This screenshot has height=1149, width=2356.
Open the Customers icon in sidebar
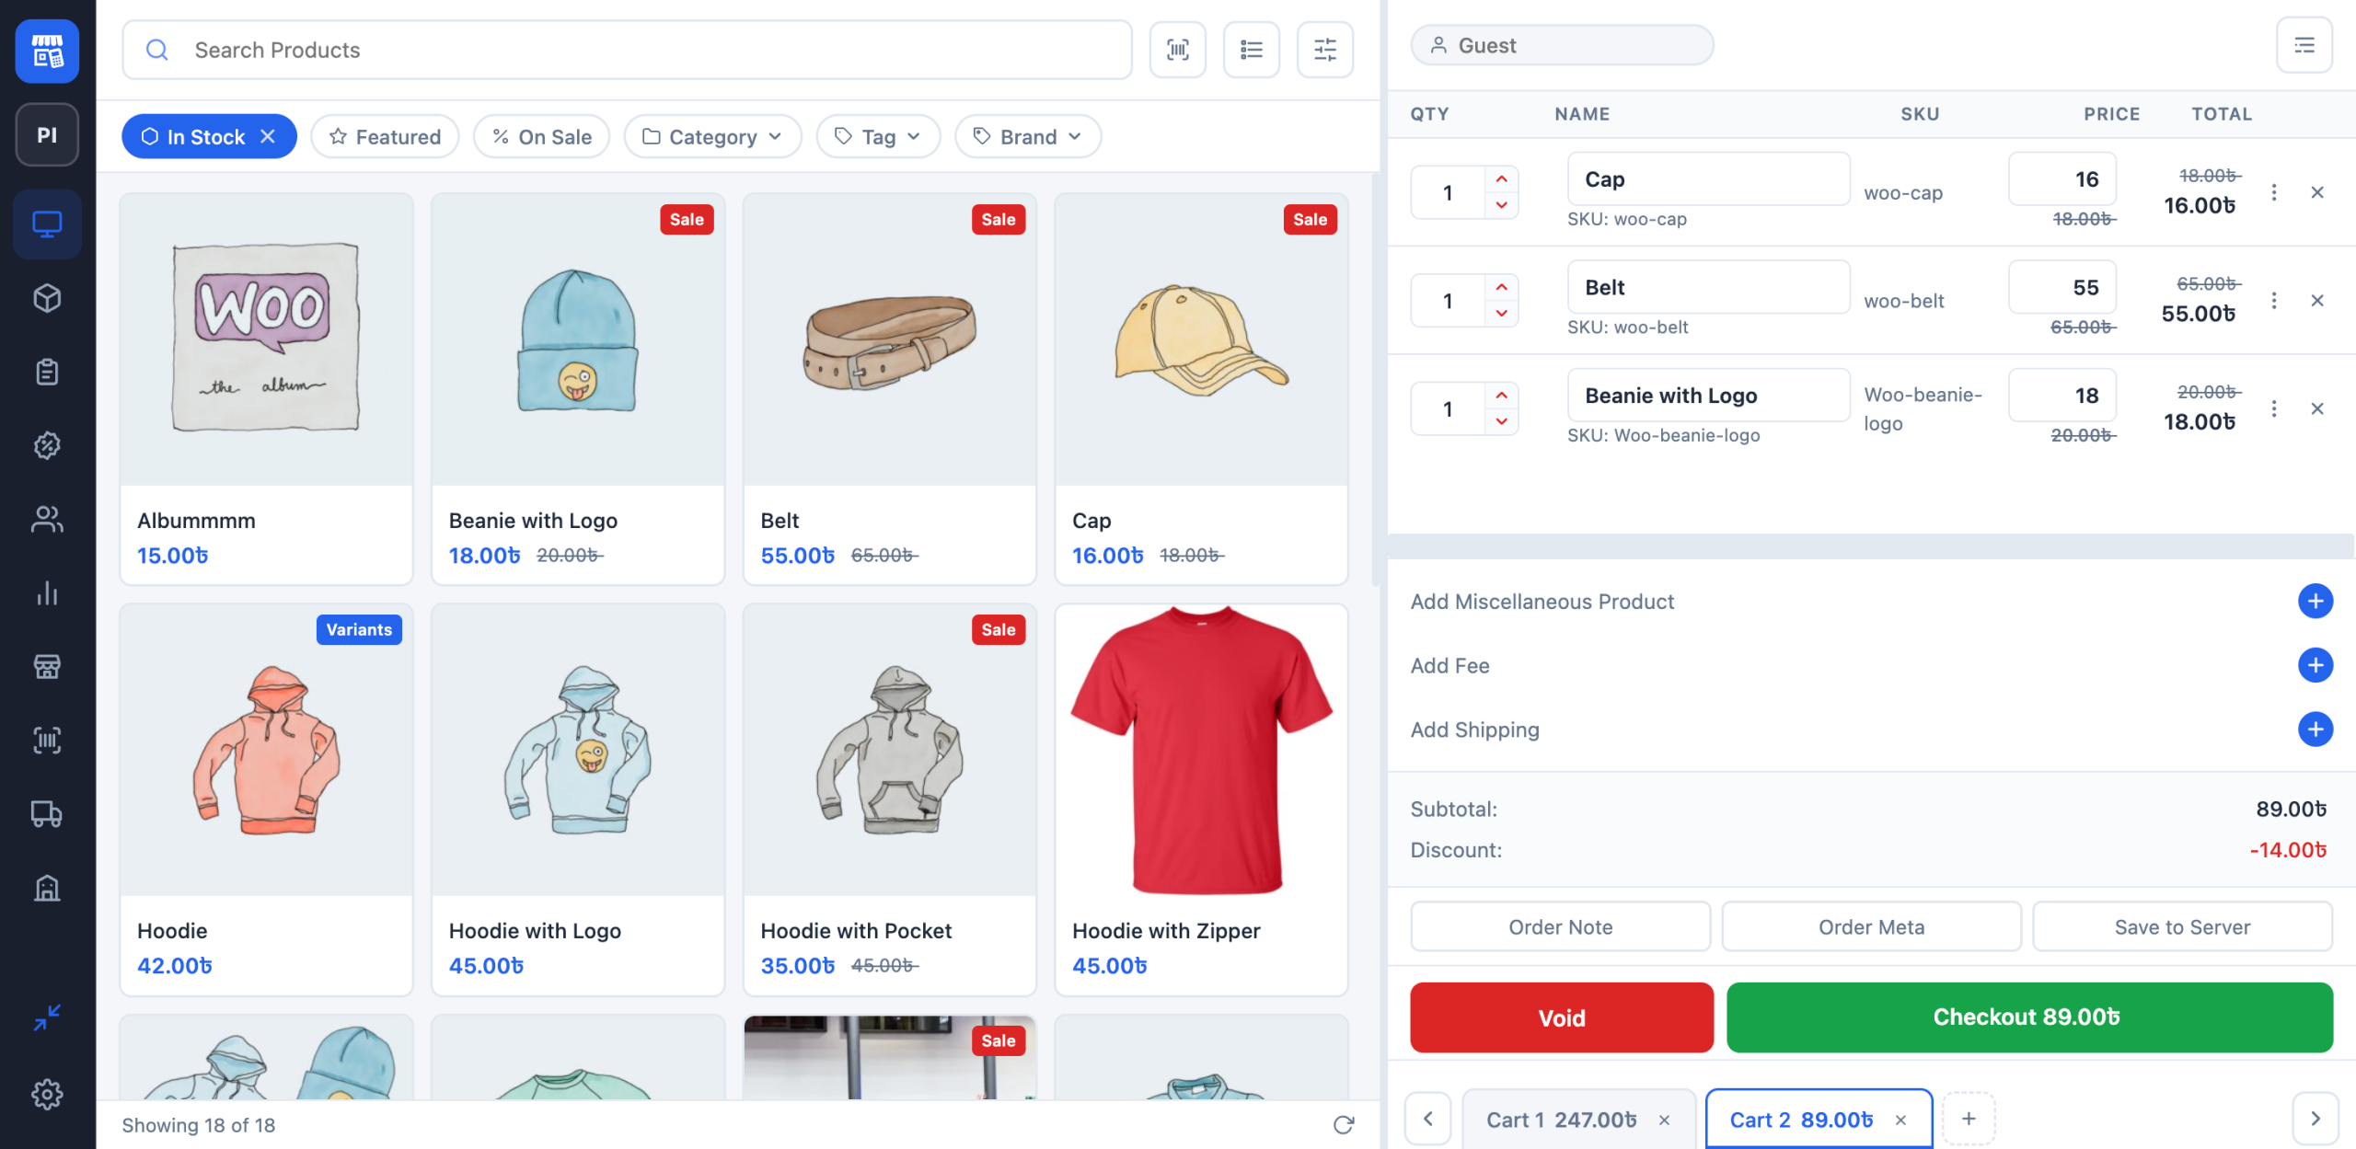click(47, 519)
